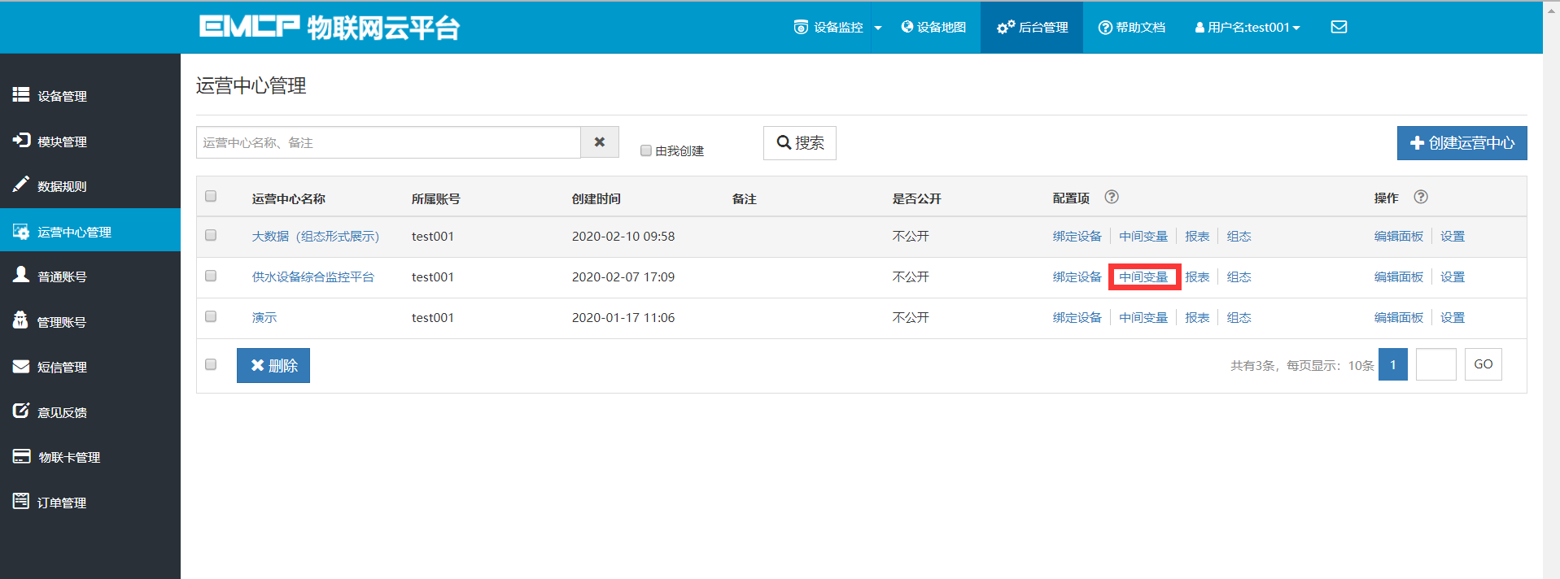Toggle the select-all checkbox in table header

(x=211, y=196)
